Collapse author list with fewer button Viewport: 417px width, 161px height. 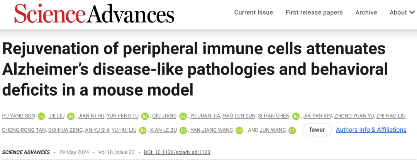[317, 130]
